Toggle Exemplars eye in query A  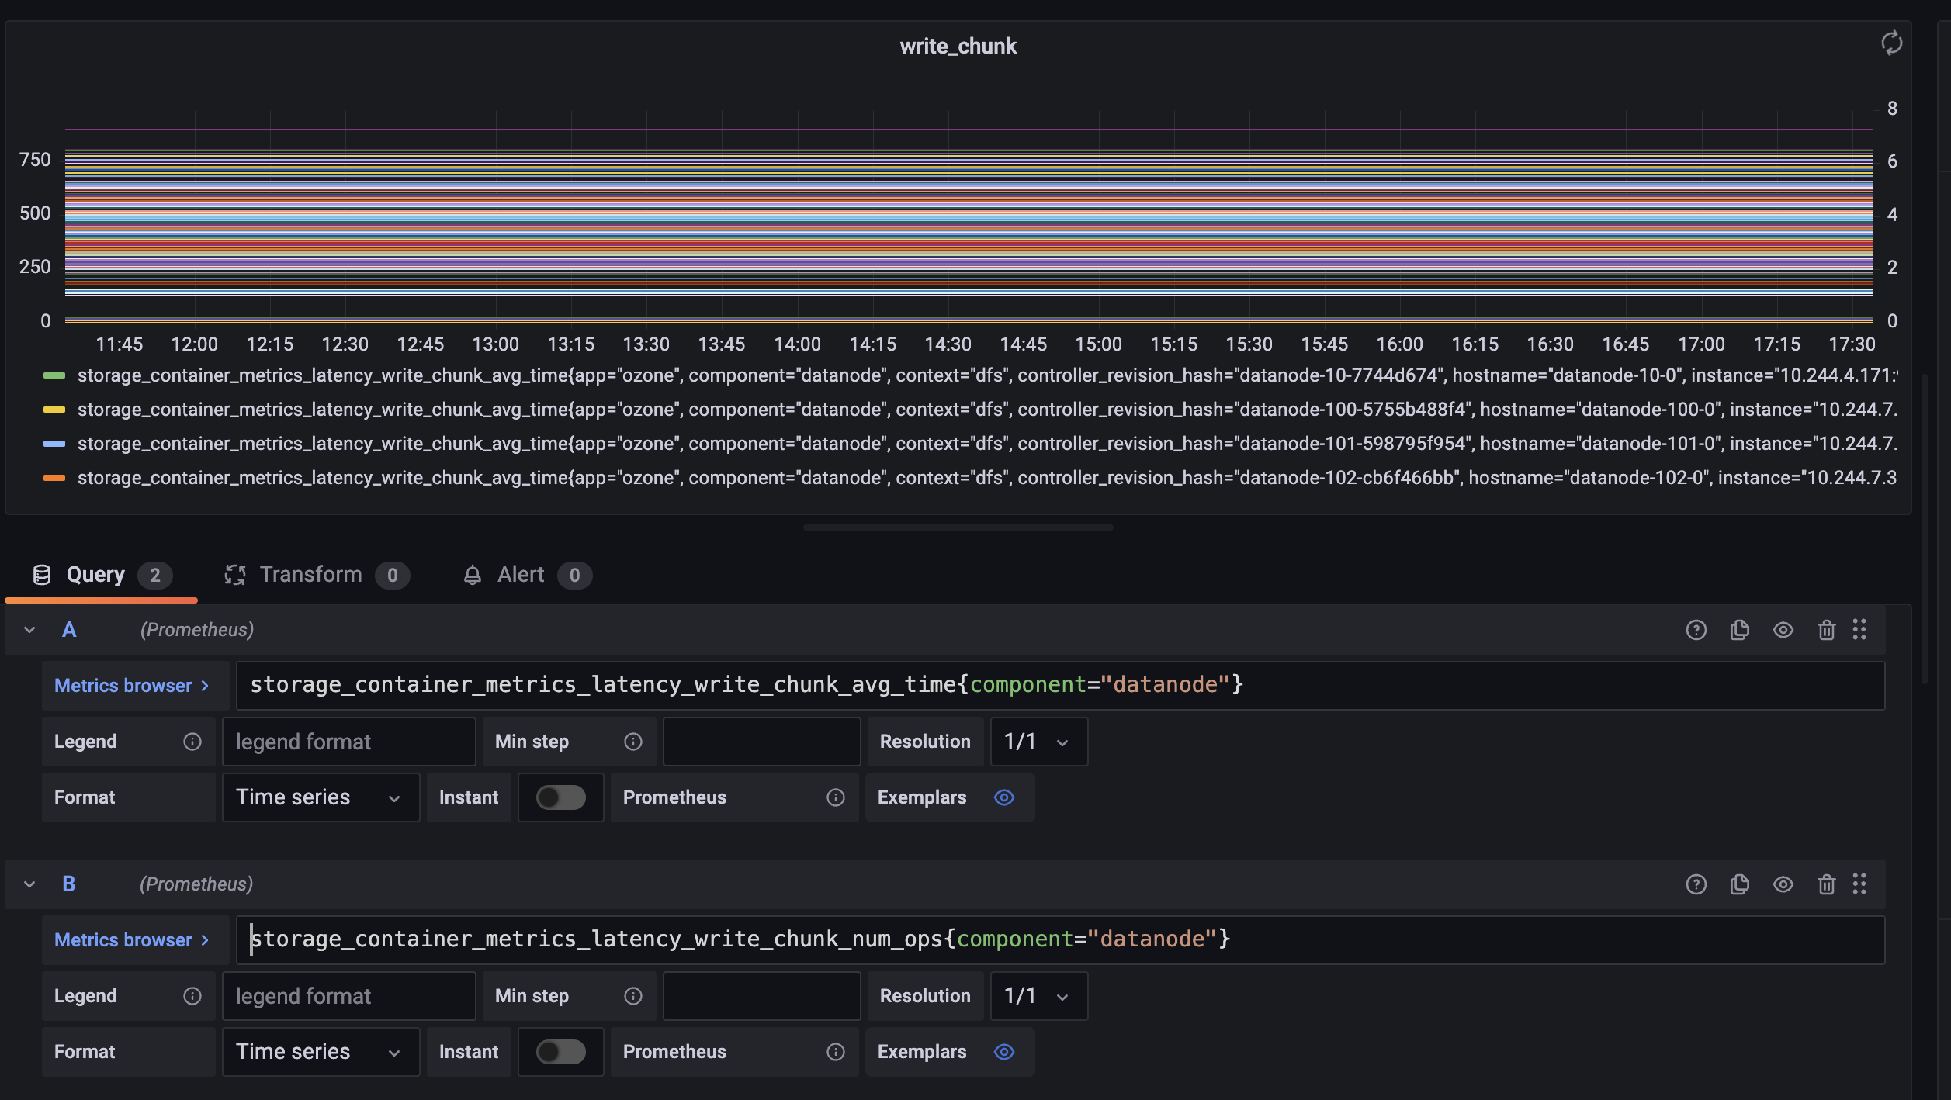click(1003, 797)
